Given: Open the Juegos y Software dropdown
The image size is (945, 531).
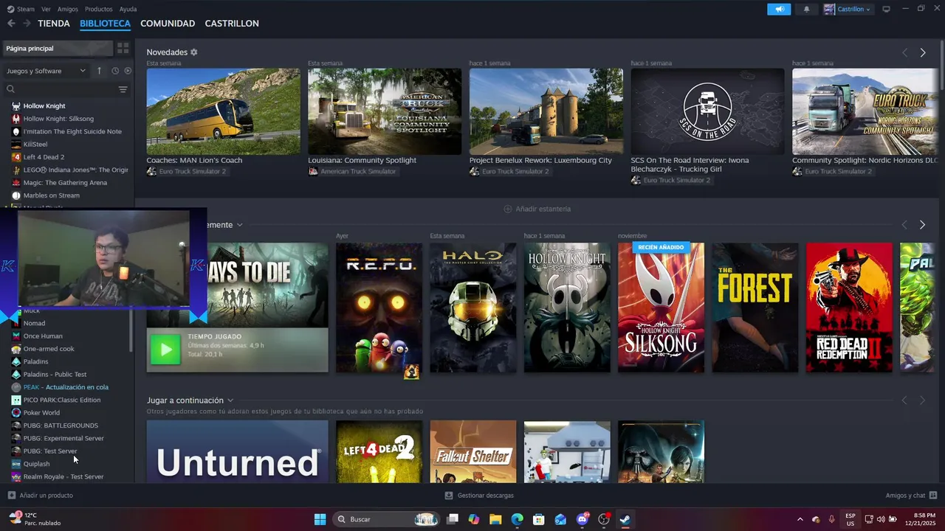Looking at the screenshot, I should (x=47, y=71).
